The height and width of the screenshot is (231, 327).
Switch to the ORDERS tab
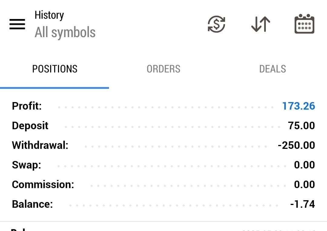[163, 69]
